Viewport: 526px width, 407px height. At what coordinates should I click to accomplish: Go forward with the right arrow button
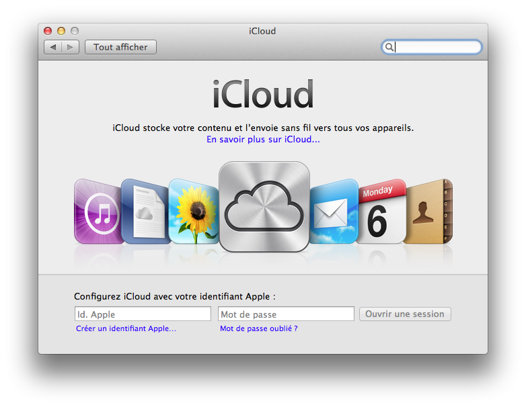pos(70,47)
